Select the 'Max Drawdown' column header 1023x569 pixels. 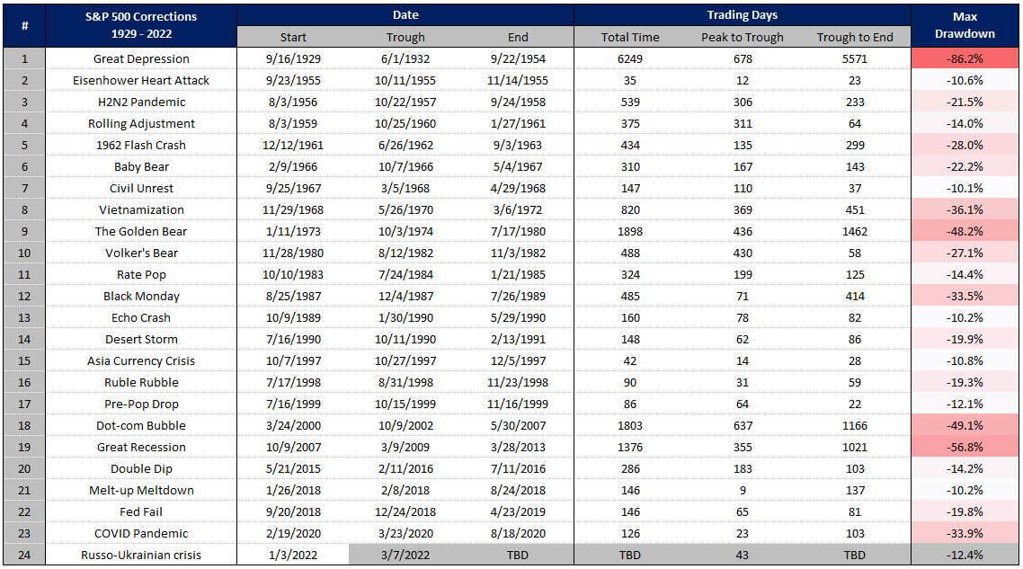click(x=965, y=25)
